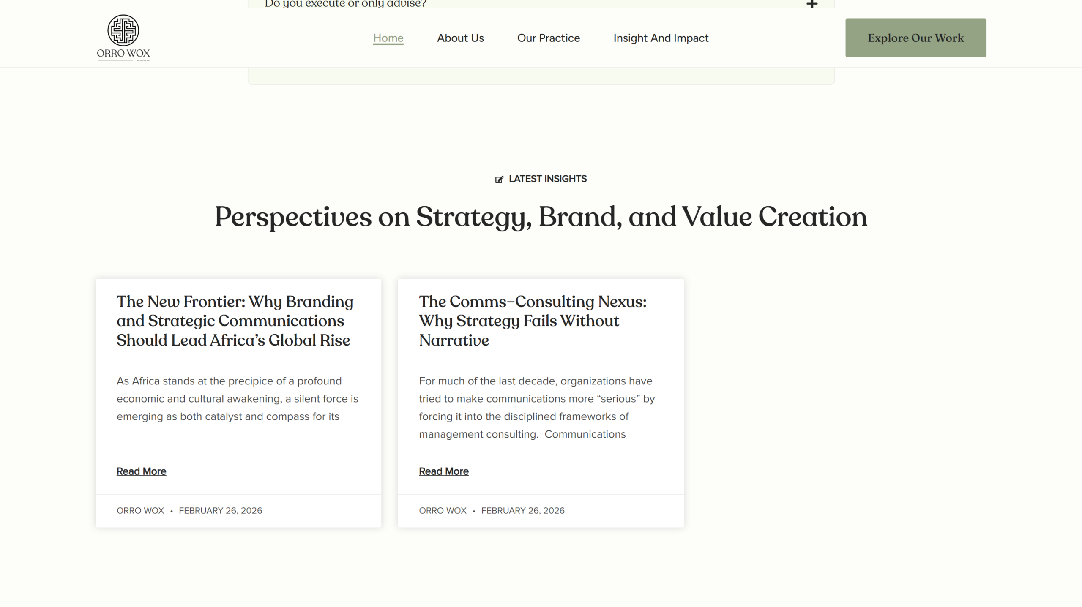Click the LATEST INSIGHTS label

point(547,179)
